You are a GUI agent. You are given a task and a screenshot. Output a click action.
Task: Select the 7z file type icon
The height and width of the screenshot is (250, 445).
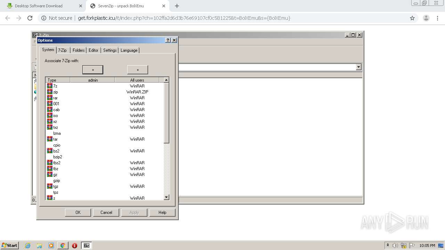pos(50,86)
